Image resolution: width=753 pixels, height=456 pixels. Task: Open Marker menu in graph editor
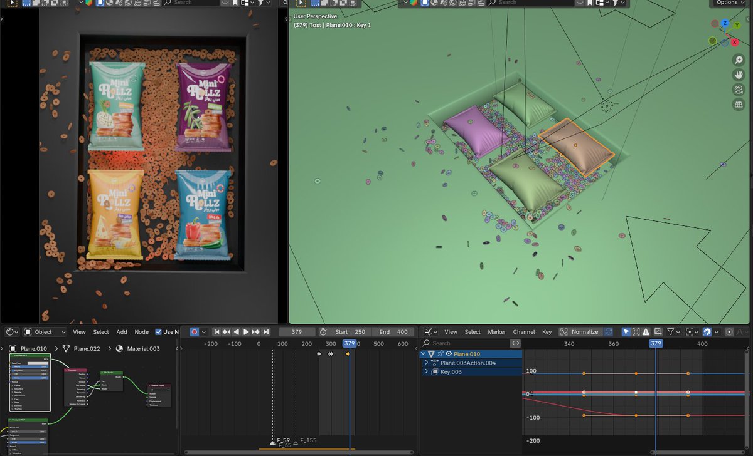pos(497,332)
